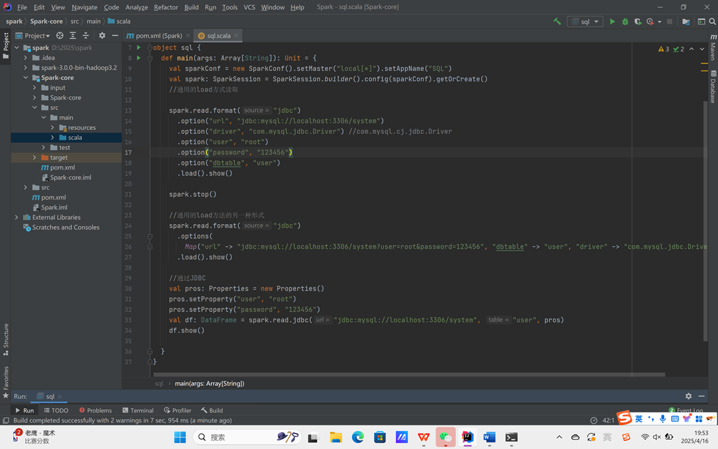The width and height of the screenshot is (718, 449).
Task: Close the sql.scala tab
Action: (x=236, y=35)
